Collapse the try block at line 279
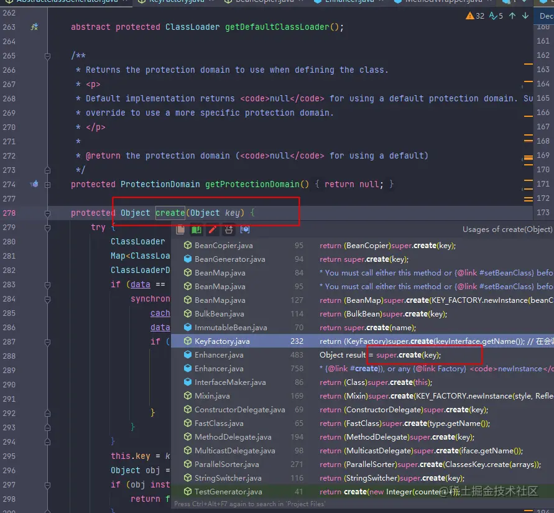554x513 pixels. [x=48, y=228]
